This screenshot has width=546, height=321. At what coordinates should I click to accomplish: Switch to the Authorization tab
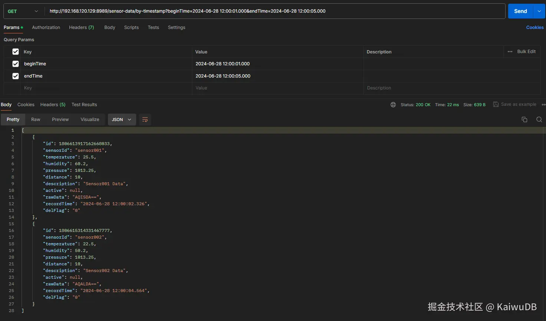pos(46,27)
